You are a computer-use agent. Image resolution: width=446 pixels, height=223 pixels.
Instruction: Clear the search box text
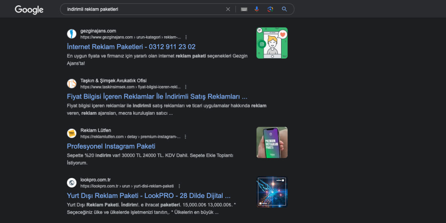click(x=228, y=9)
